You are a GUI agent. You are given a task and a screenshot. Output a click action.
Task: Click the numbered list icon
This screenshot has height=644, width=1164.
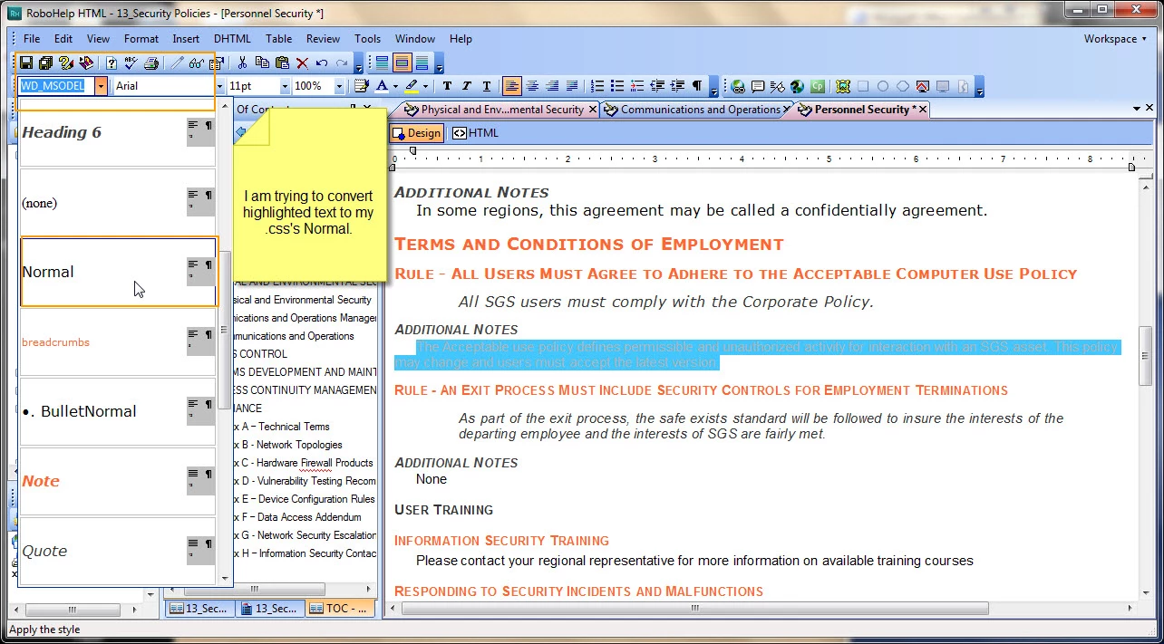(597, 86)
